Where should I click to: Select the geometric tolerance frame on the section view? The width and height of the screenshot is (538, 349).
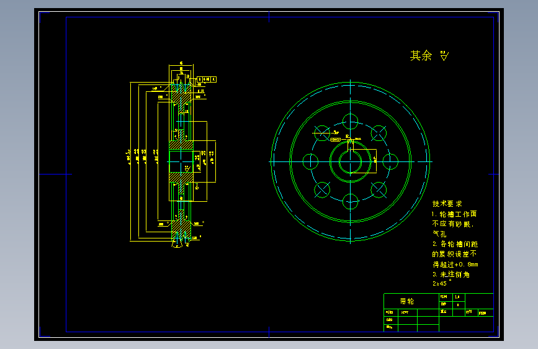point(207,79)
